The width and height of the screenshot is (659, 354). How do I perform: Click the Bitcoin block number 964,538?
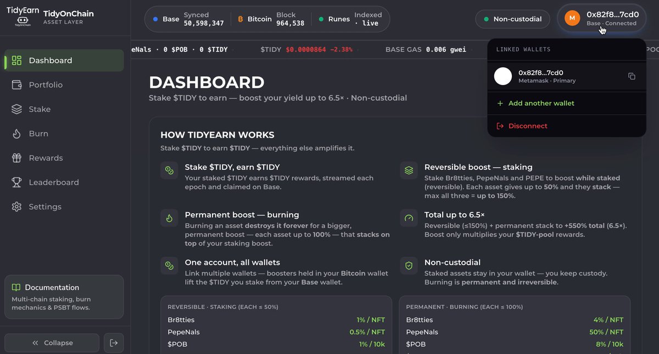point(291,24)
